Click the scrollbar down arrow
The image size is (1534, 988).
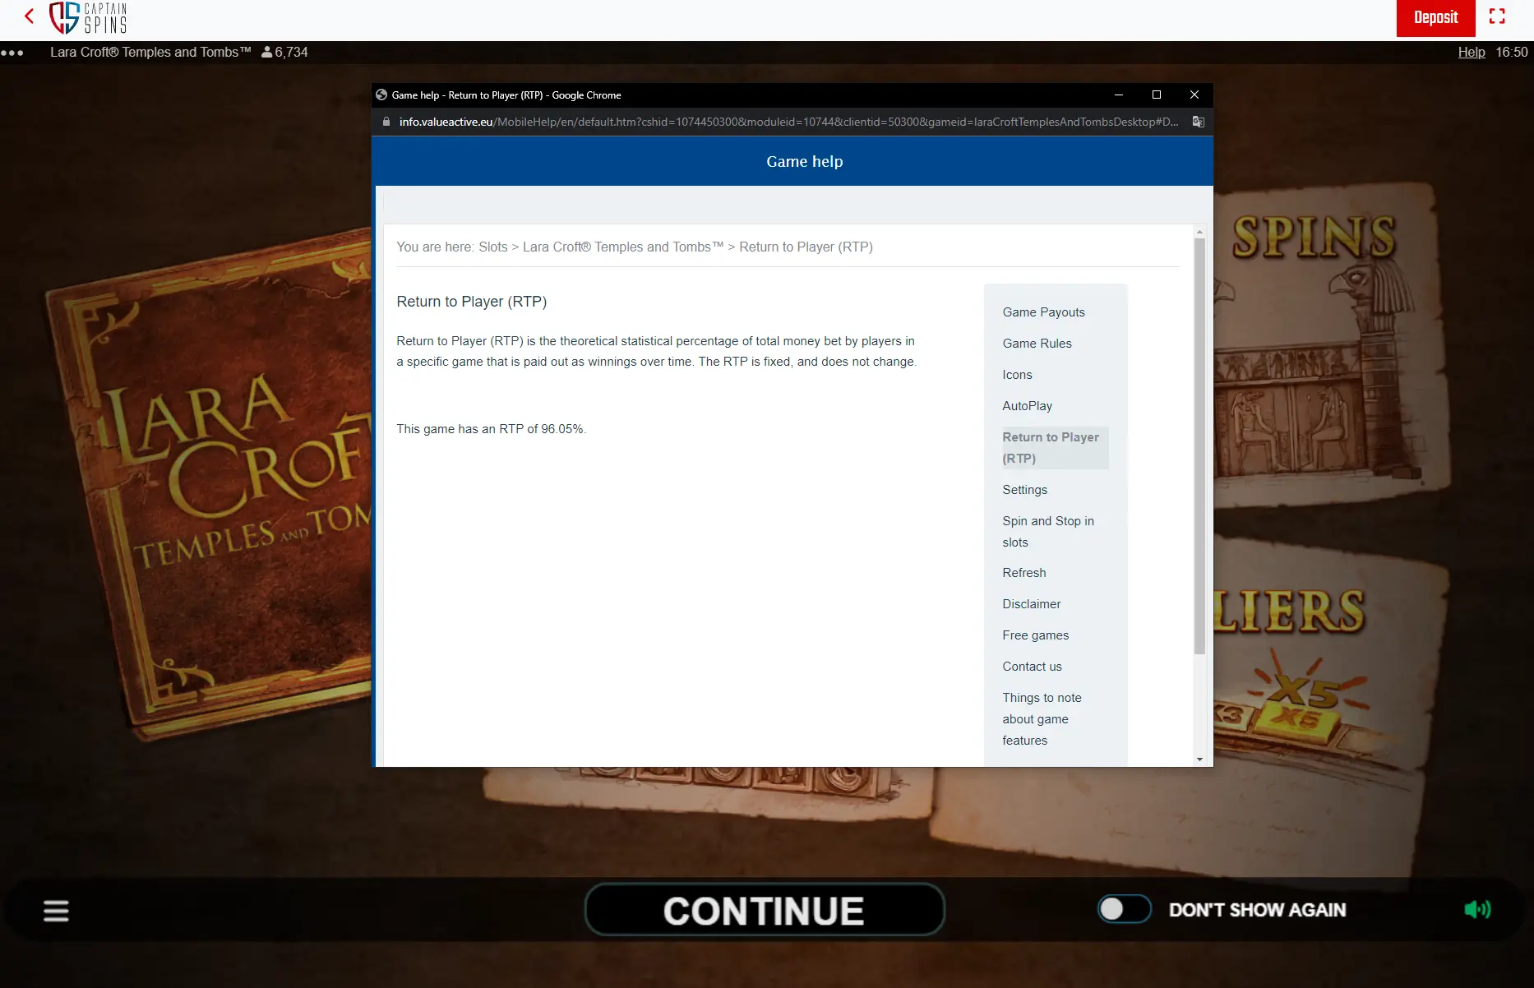[1199, 759]
